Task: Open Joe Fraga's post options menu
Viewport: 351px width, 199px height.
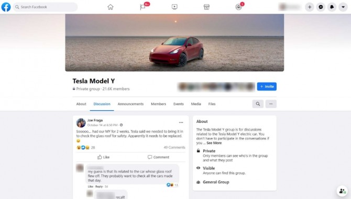Action: [181, 122]
